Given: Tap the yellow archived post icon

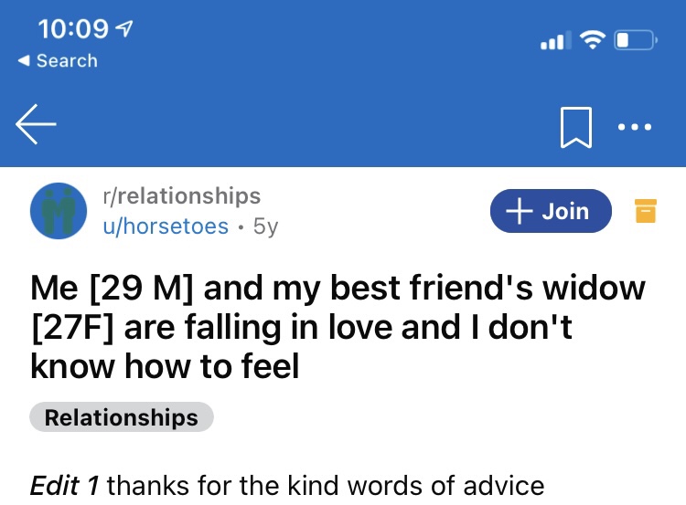Looking at the screenshot, I should (x=646, y=211).
